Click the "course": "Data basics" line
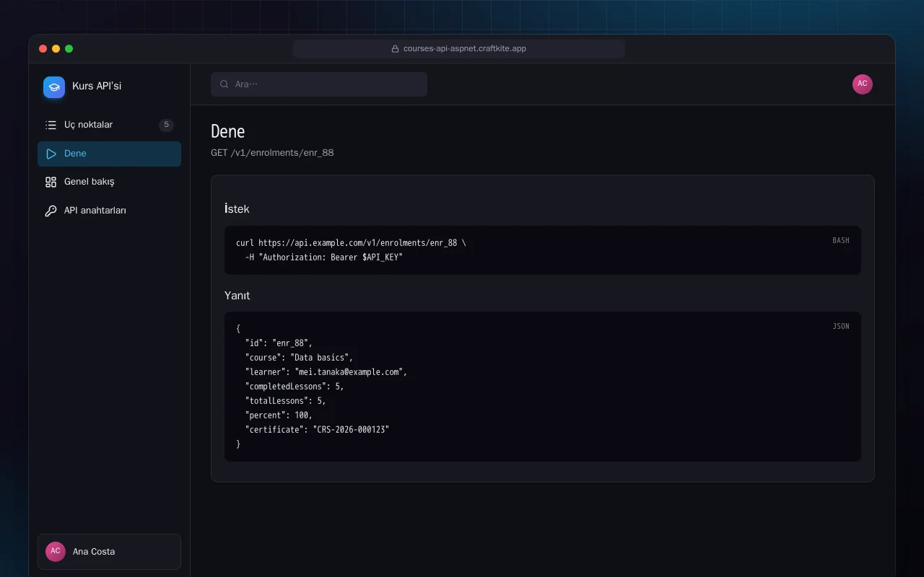The image size is (924, 577). [299, 358]
